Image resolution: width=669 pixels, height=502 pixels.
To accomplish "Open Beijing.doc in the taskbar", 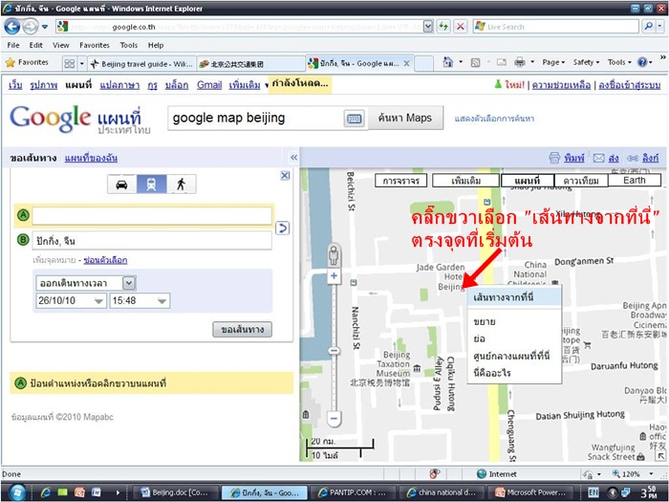I will pos(174,492).
